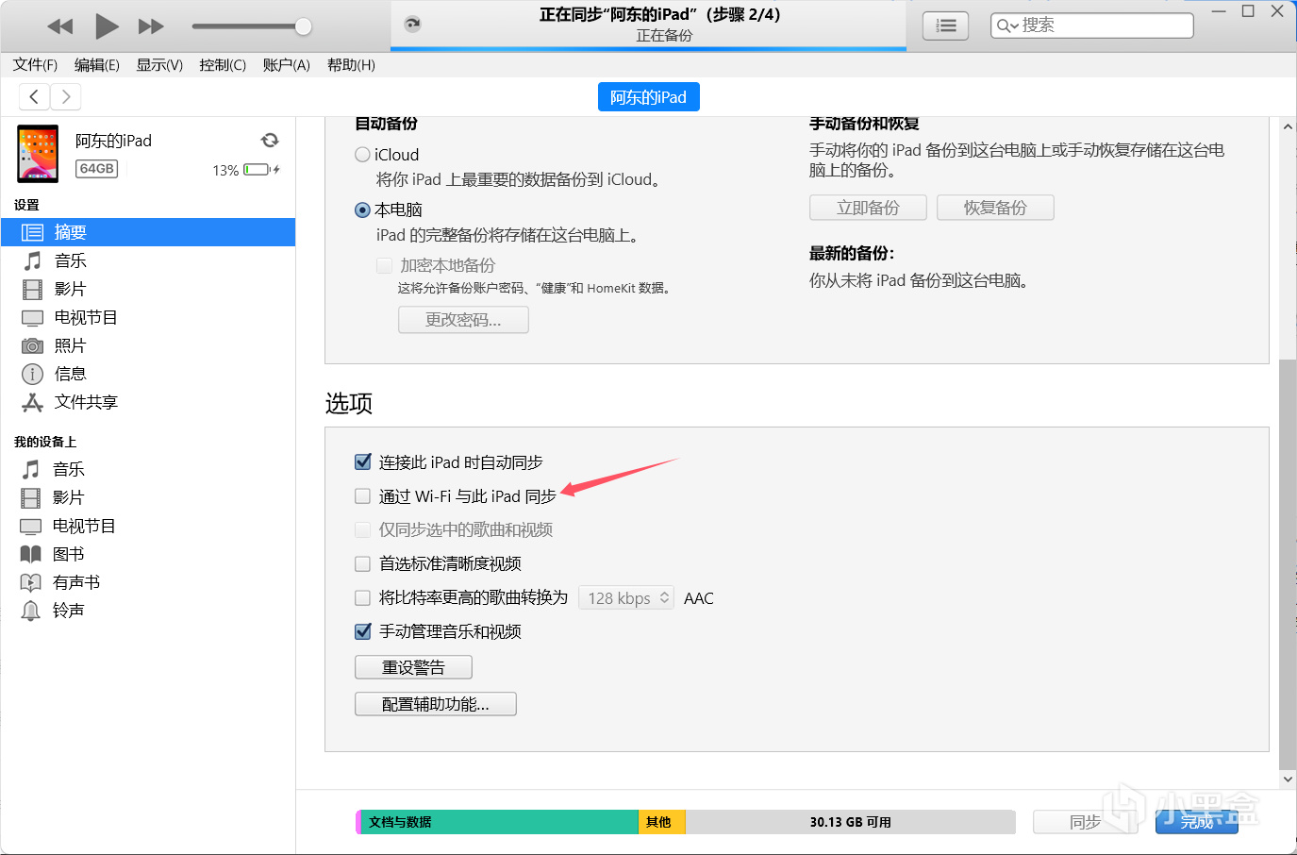Check 首选标准清晰度视频
This screenshot has width=1297, height=855.
point(362,564)
